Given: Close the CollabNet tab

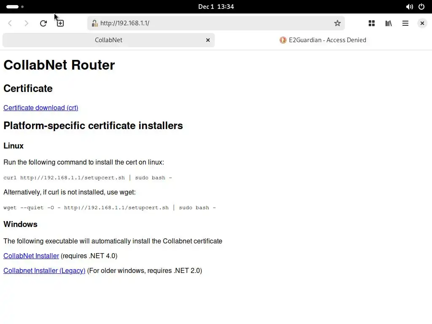Looking at the screenshot, I should coord(208,40).
